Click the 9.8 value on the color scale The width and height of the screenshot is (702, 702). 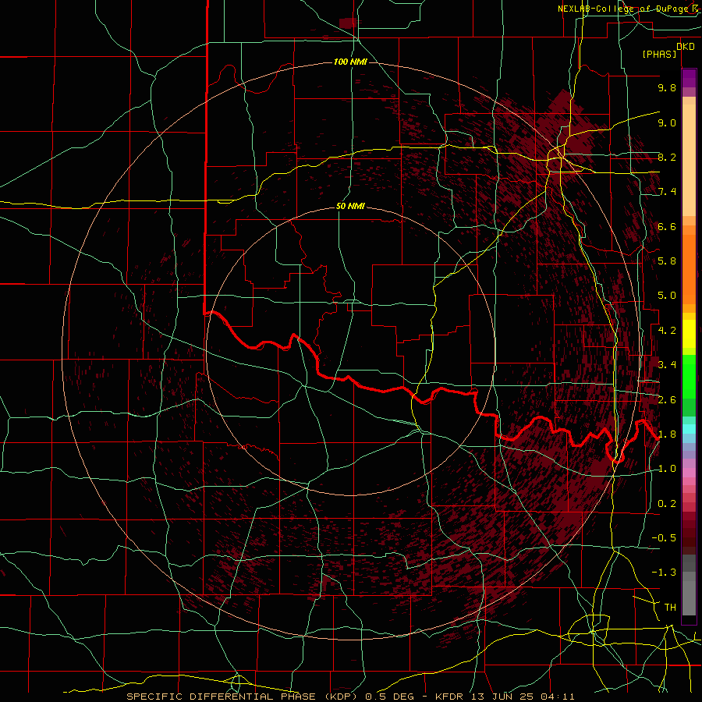[667, 87]
